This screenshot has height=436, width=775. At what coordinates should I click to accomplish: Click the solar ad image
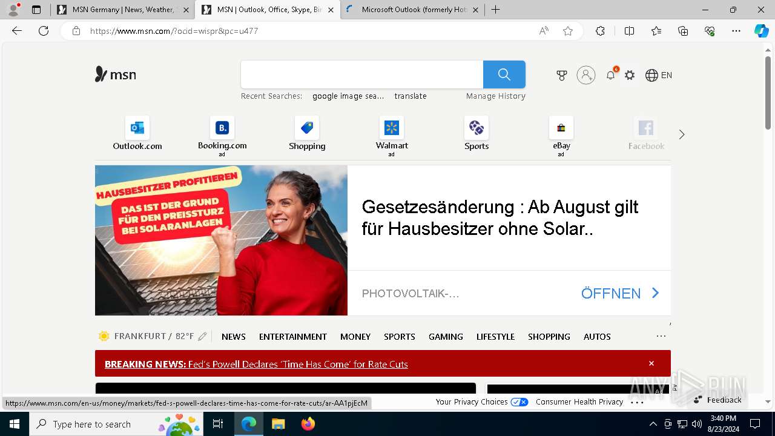[x=221, y=240]
